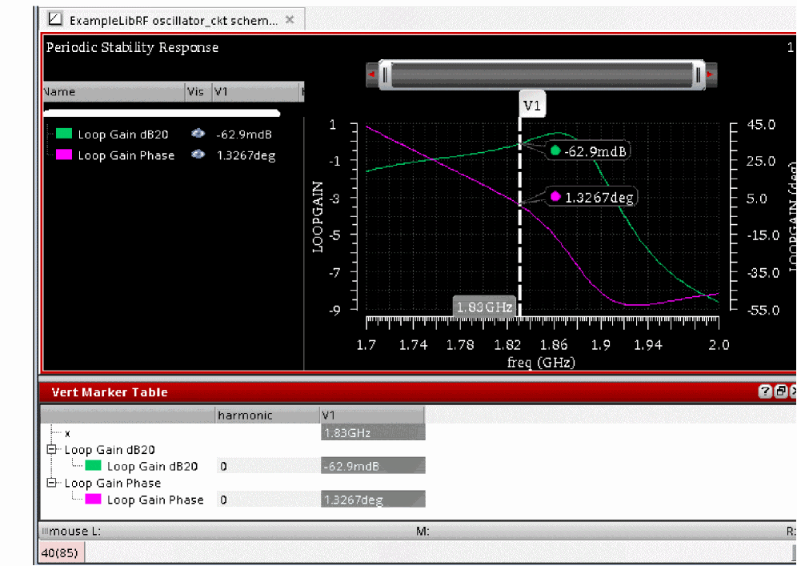Viewport: 797px width, 566px height.
Task: Toggle visibility of Loop Gain Phase trace
Action: tap(198, 155)
